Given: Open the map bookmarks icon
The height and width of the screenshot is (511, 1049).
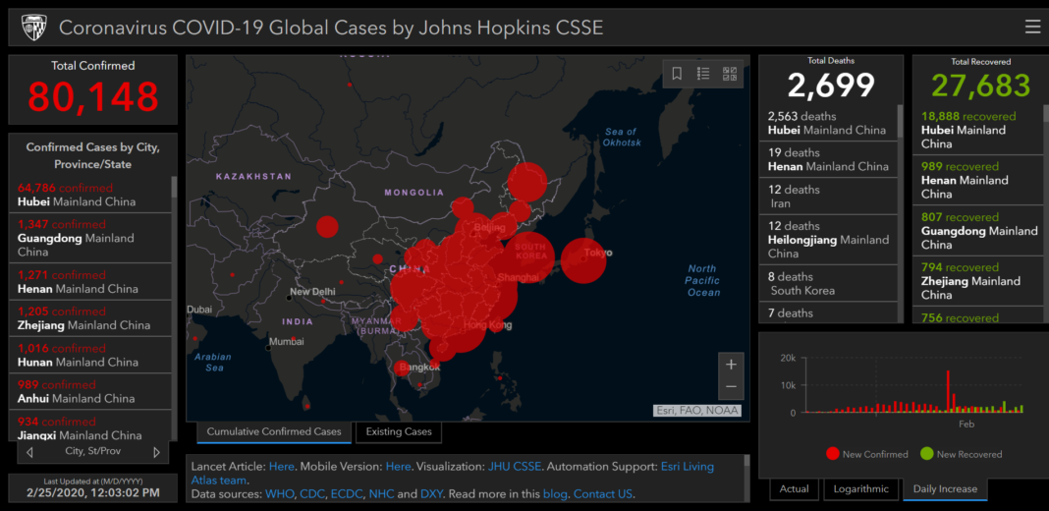Looking at the screenshot, I should pos(677,74).
